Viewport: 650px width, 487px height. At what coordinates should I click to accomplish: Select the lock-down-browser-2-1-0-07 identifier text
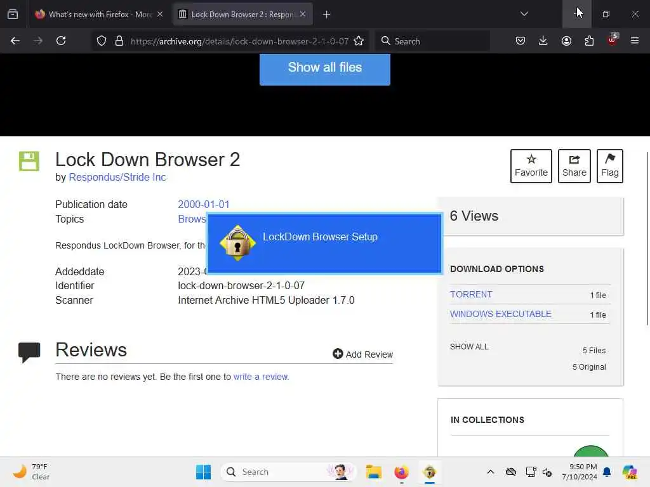click(x=241, y=286)
